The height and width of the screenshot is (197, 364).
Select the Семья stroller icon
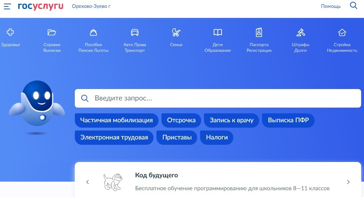pyautogui.click(x=176, y=32)
